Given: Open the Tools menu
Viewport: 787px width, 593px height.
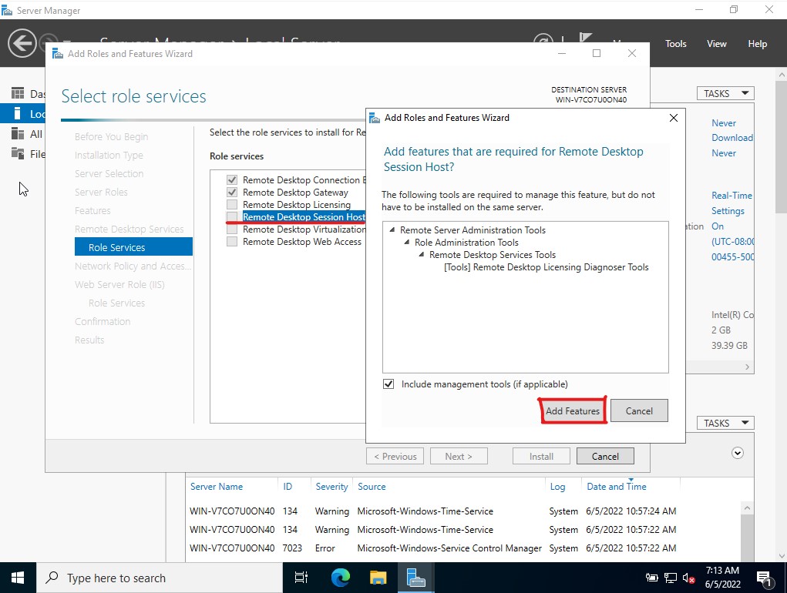Looking at the screenshot, I should (x=675, y=44).
